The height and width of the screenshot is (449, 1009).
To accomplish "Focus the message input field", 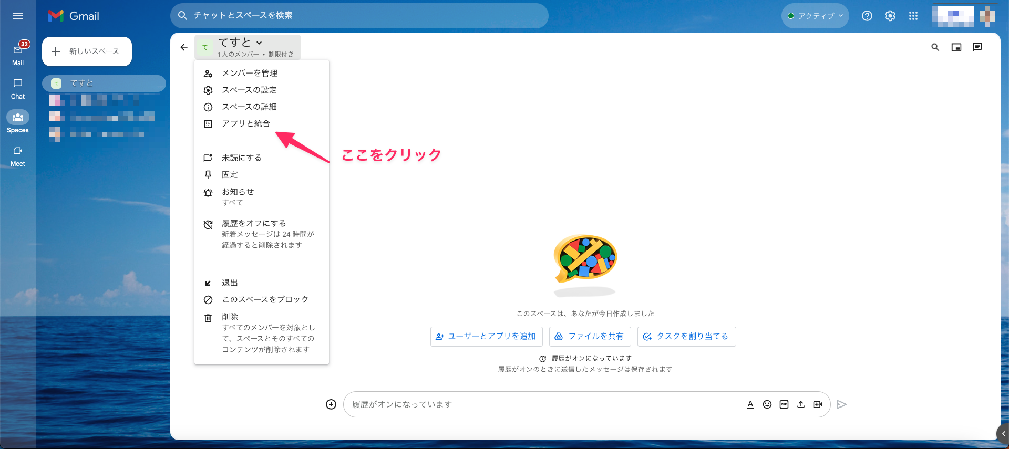I will coord(541,404).
